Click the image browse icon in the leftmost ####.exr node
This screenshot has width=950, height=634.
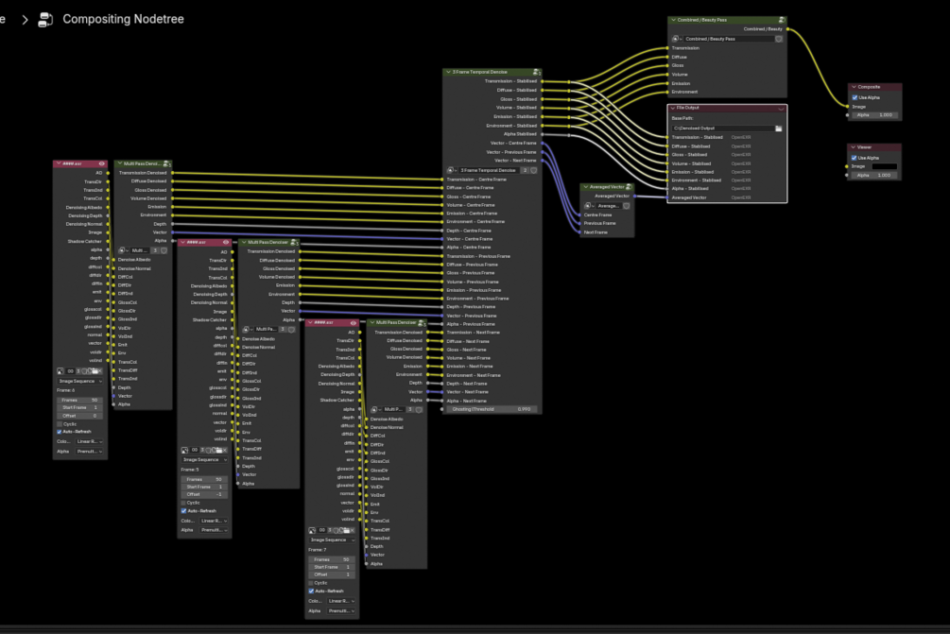60,370
